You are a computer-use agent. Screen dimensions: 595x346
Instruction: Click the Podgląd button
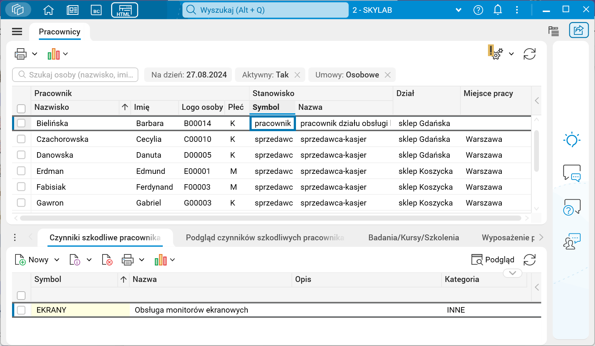493,260
